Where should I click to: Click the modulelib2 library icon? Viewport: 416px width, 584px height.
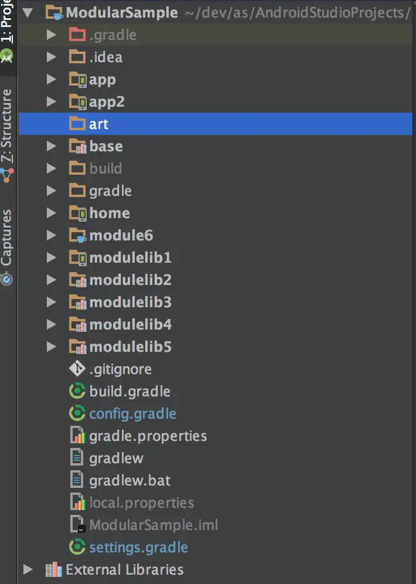coord(78,280)
